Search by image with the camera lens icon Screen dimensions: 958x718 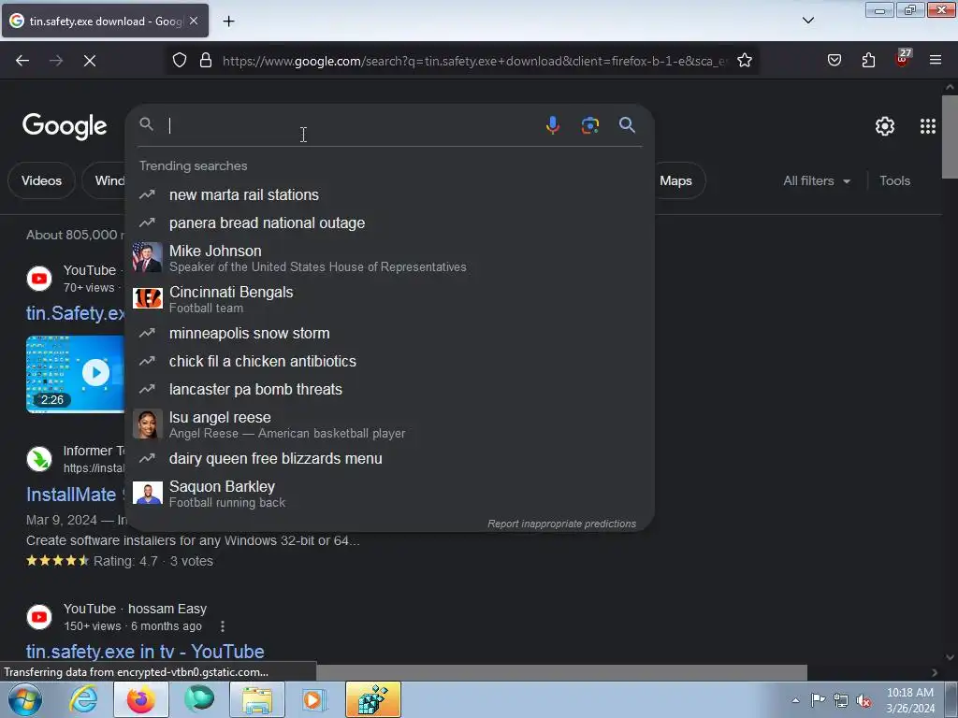tap(589, 125)
